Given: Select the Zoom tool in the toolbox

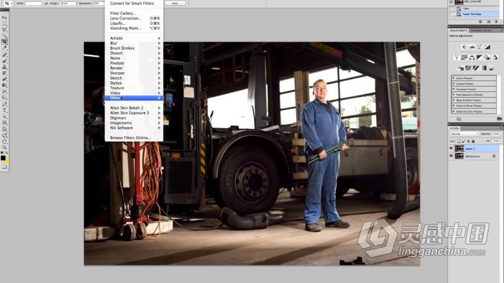Looking at the screenshot, I should 4,147.
